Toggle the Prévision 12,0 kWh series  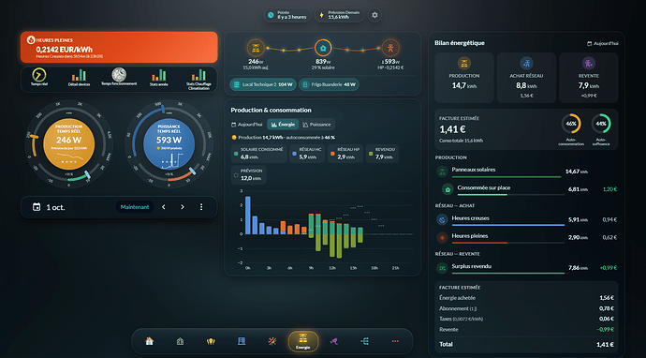point(248,175)
